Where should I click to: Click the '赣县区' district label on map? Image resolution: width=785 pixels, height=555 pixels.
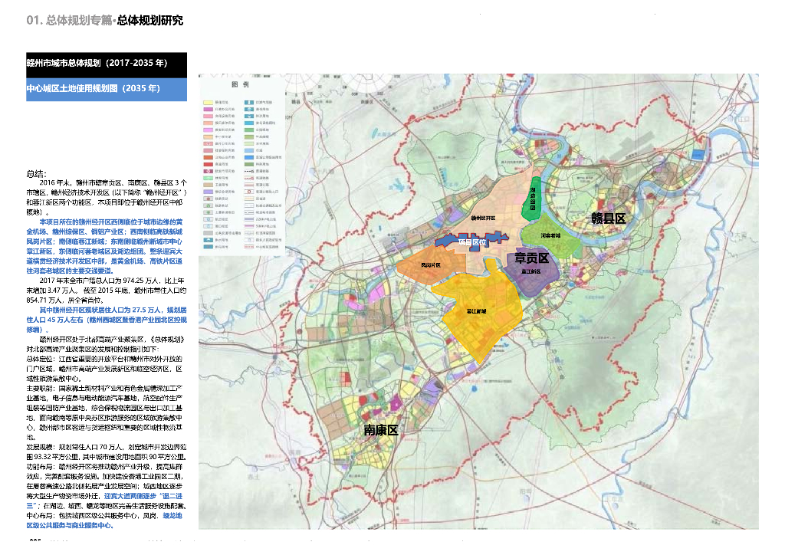point(608,218)
